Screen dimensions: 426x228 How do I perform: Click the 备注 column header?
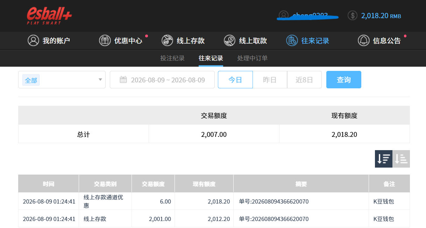coord(389,184)
